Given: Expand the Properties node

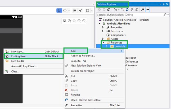Looking at the screenshot, I should pos(103,27).
